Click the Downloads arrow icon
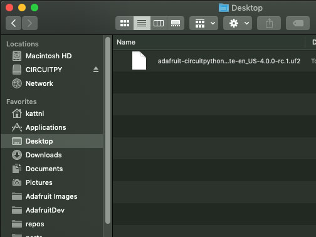The height and width of the screenshot is (237, 316). click(x=17, y=155)
